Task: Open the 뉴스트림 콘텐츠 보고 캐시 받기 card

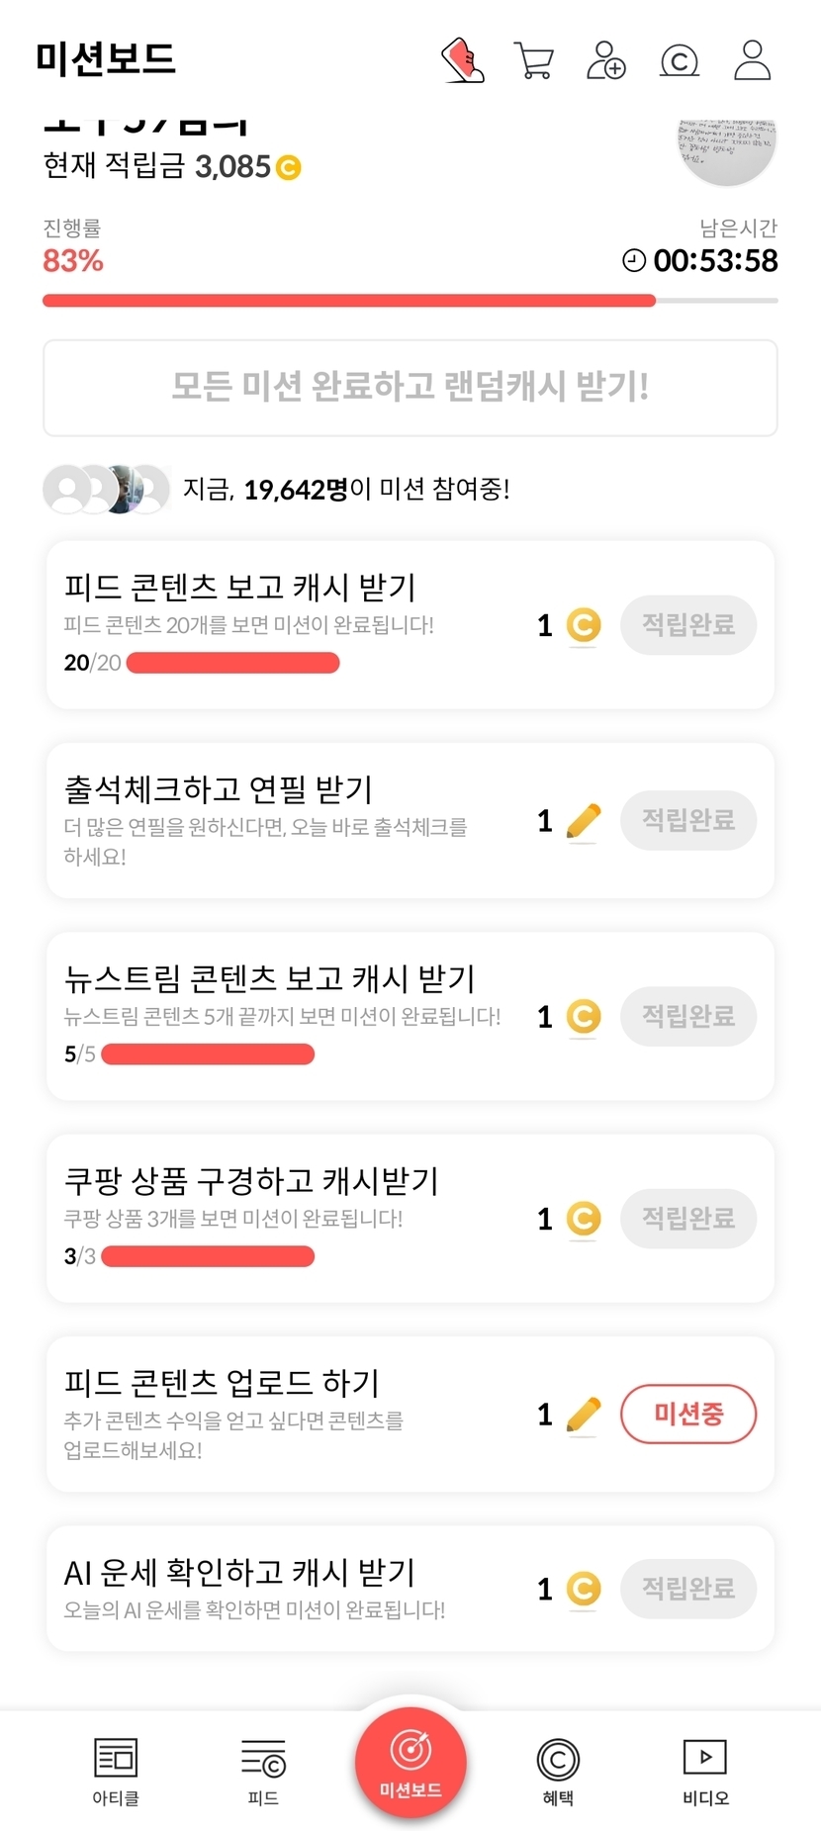Action: [x=297, y=1016]
